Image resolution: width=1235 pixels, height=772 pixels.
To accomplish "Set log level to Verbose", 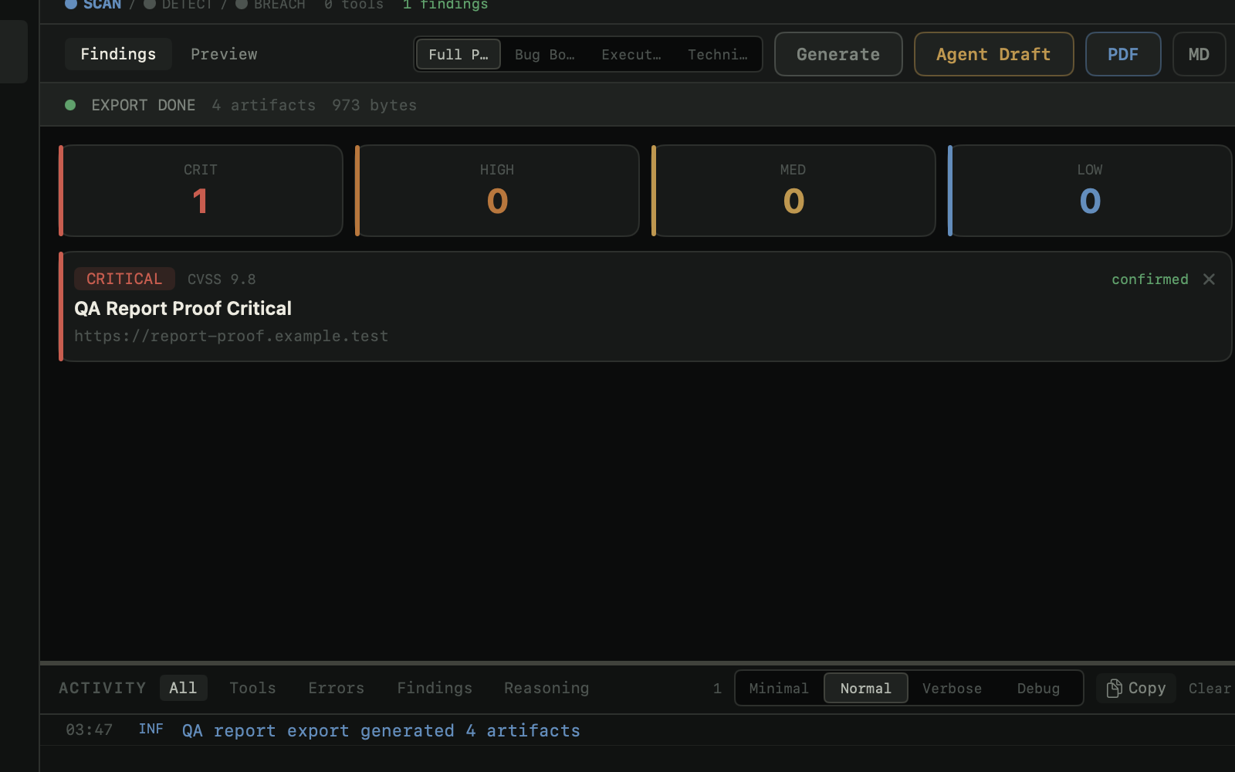I will [x=952, y=688].
